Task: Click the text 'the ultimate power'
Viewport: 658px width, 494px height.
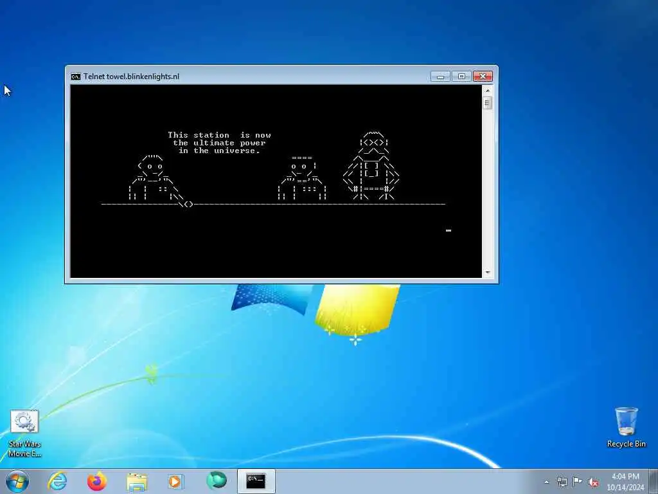Action: pos(220,143)
